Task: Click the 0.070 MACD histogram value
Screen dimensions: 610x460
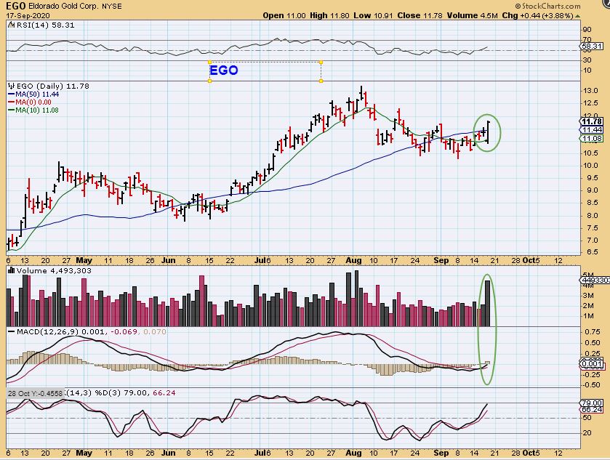Action: 155,331
